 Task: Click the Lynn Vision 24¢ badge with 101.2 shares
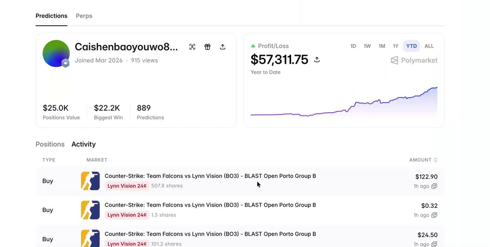click(x=127, y=244)
